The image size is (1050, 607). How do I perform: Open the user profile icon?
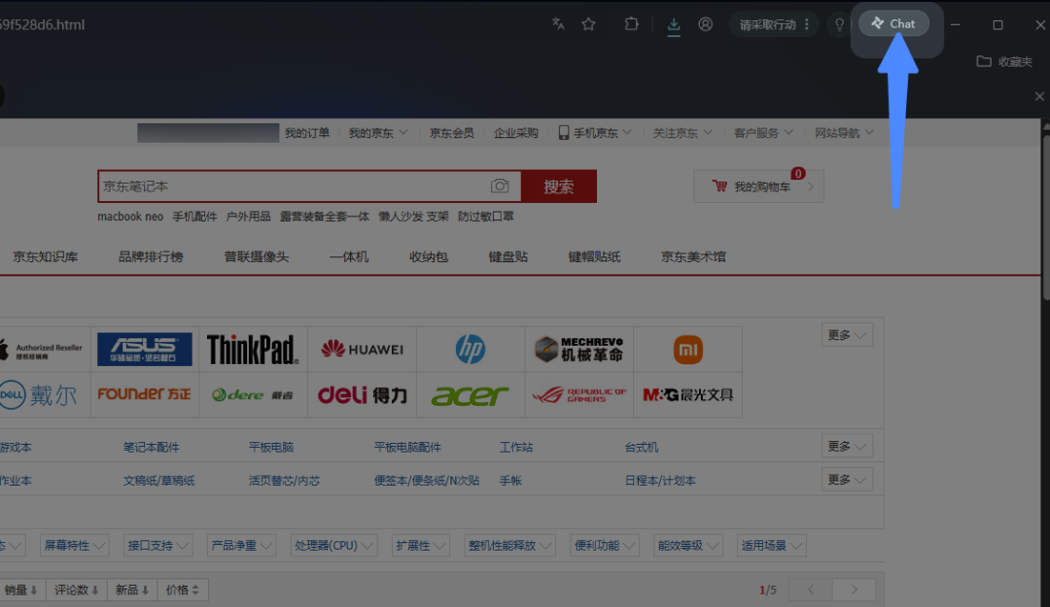705,24
